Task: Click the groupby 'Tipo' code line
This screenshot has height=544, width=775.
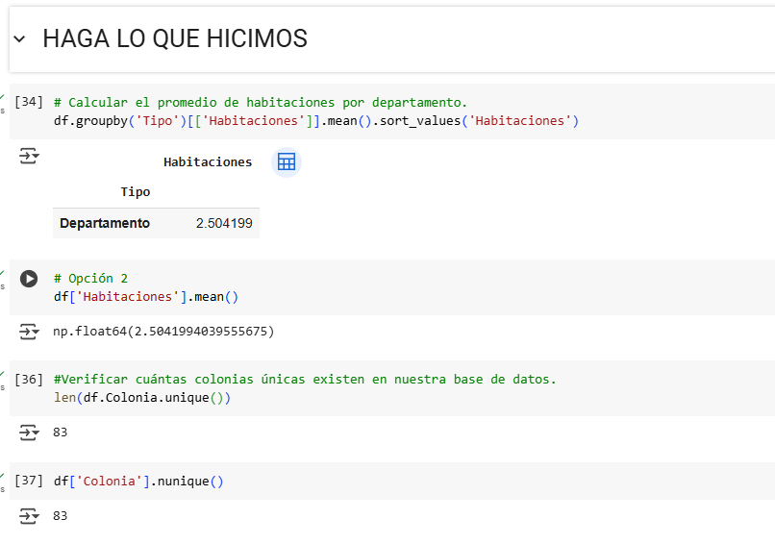Action: pyautogui.click(x=316, y=121)
